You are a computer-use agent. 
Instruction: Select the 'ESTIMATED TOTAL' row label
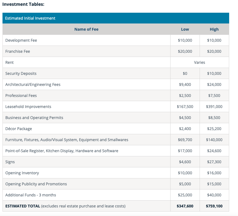click(23, 206)
